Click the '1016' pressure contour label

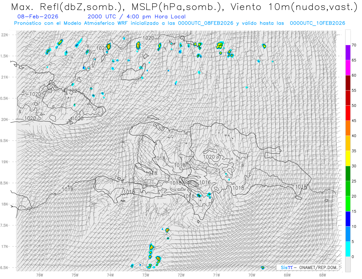click(205, 182)
